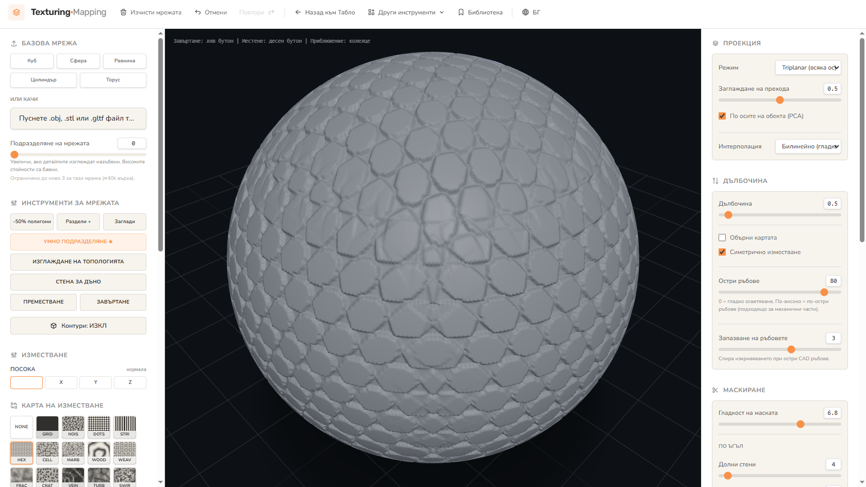Pick the MARB displacement map texture
The image size is (866, 487).
(x=73, y=452)
